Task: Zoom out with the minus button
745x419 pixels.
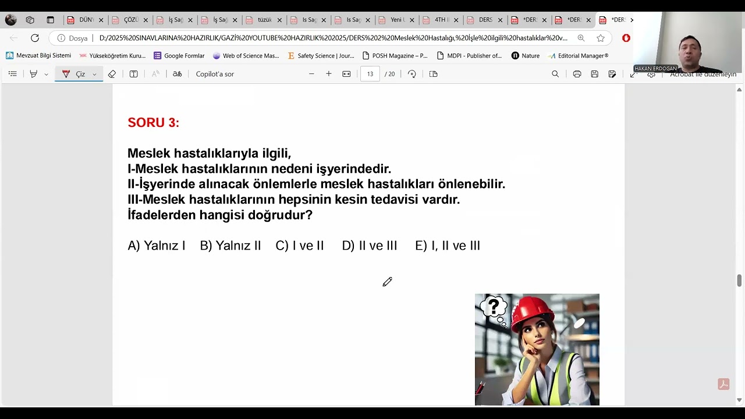Action: 311,74
